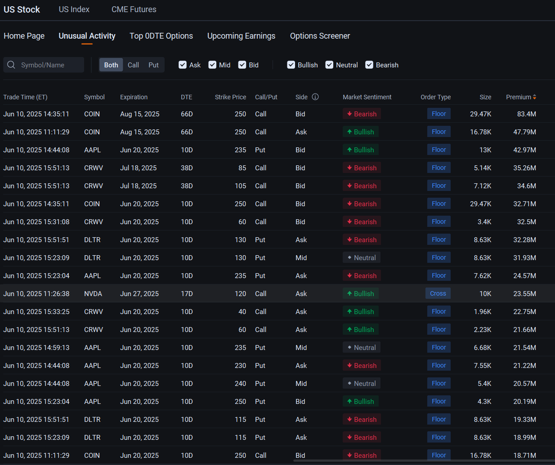555x465 pixels.
Task: Click the 20.19M premium value
Action: coord(524,402)
